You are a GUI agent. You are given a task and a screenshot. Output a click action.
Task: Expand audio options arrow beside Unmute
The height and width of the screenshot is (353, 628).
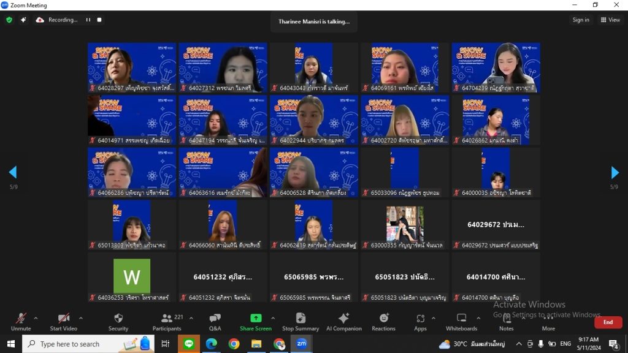tap(36, 318)
